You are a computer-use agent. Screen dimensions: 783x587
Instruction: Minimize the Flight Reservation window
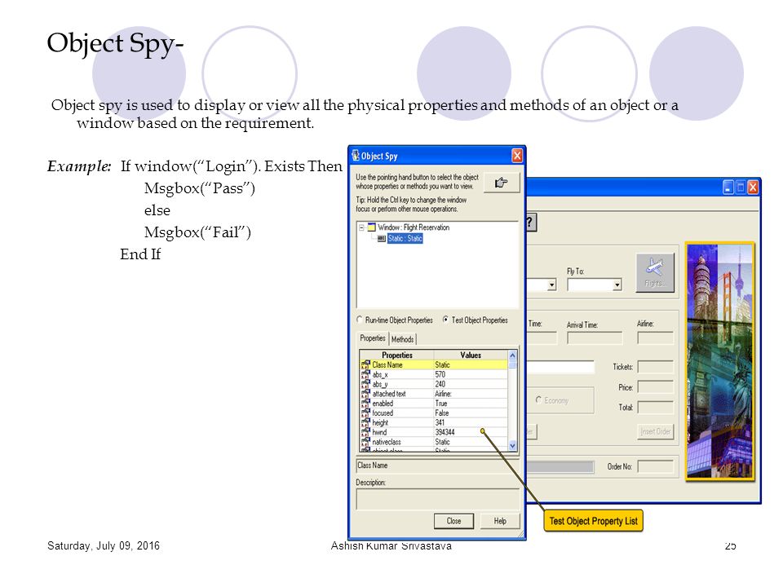coord(728,188)
